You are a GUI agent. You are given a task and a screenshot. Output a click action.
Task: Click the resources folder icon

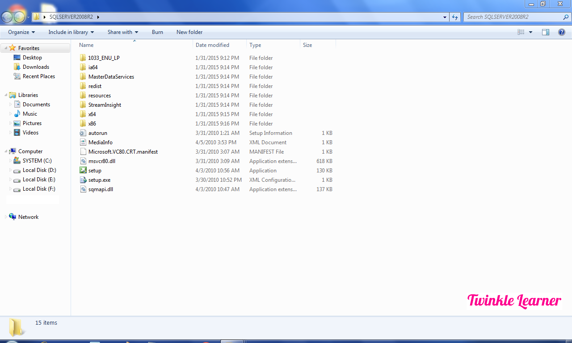[83, 96]
